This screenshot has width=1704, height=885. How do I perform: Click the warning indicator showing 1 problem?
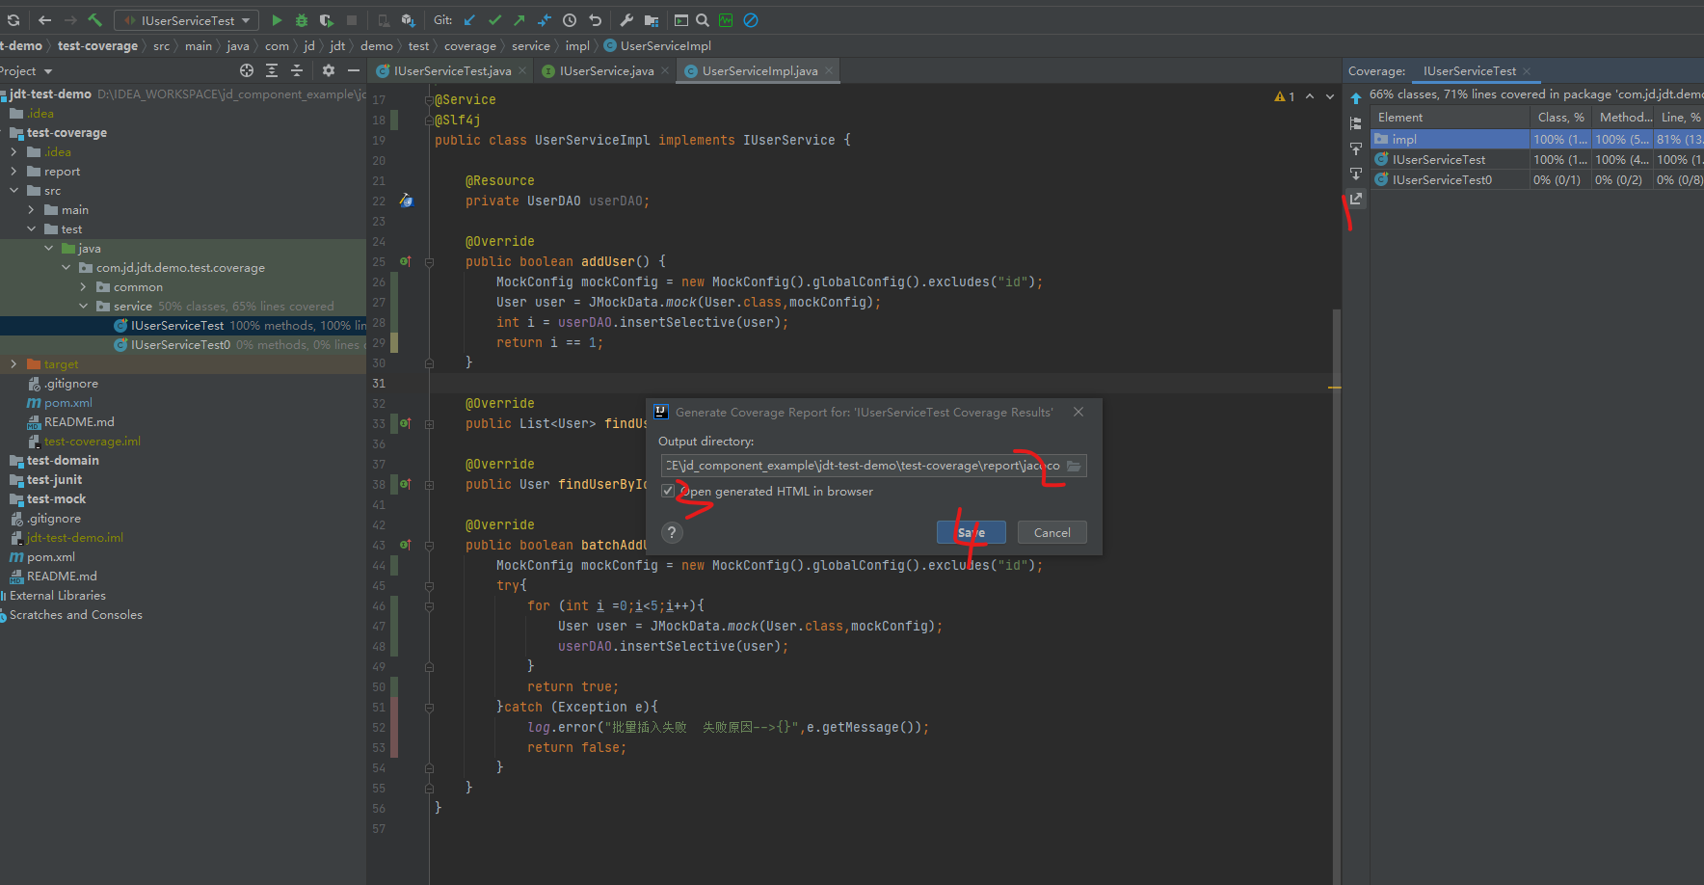[x=1285, y=96]
